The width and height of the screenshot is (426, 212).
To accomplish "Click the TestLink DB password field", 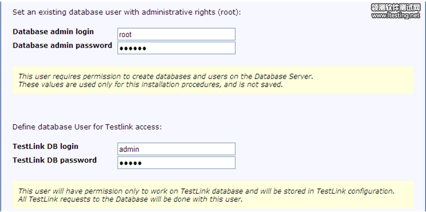I will coord(176,162).
